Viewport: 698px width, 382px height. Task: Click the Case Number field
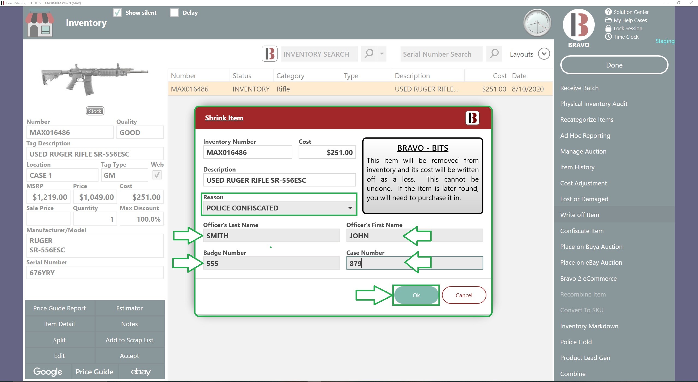click(414, 263)
